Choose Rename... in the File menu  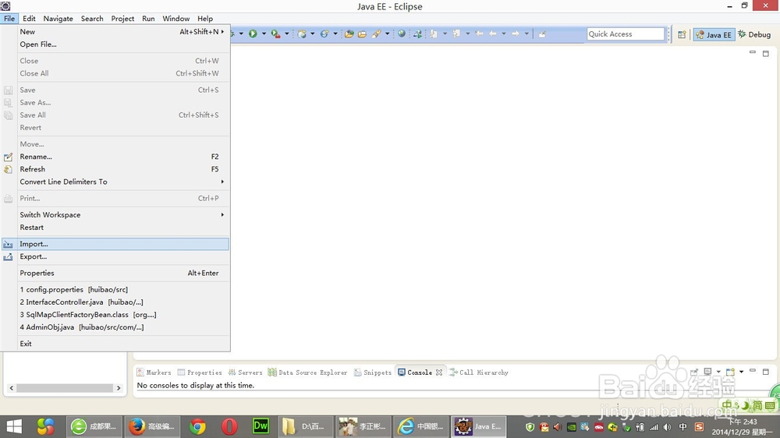115,157
